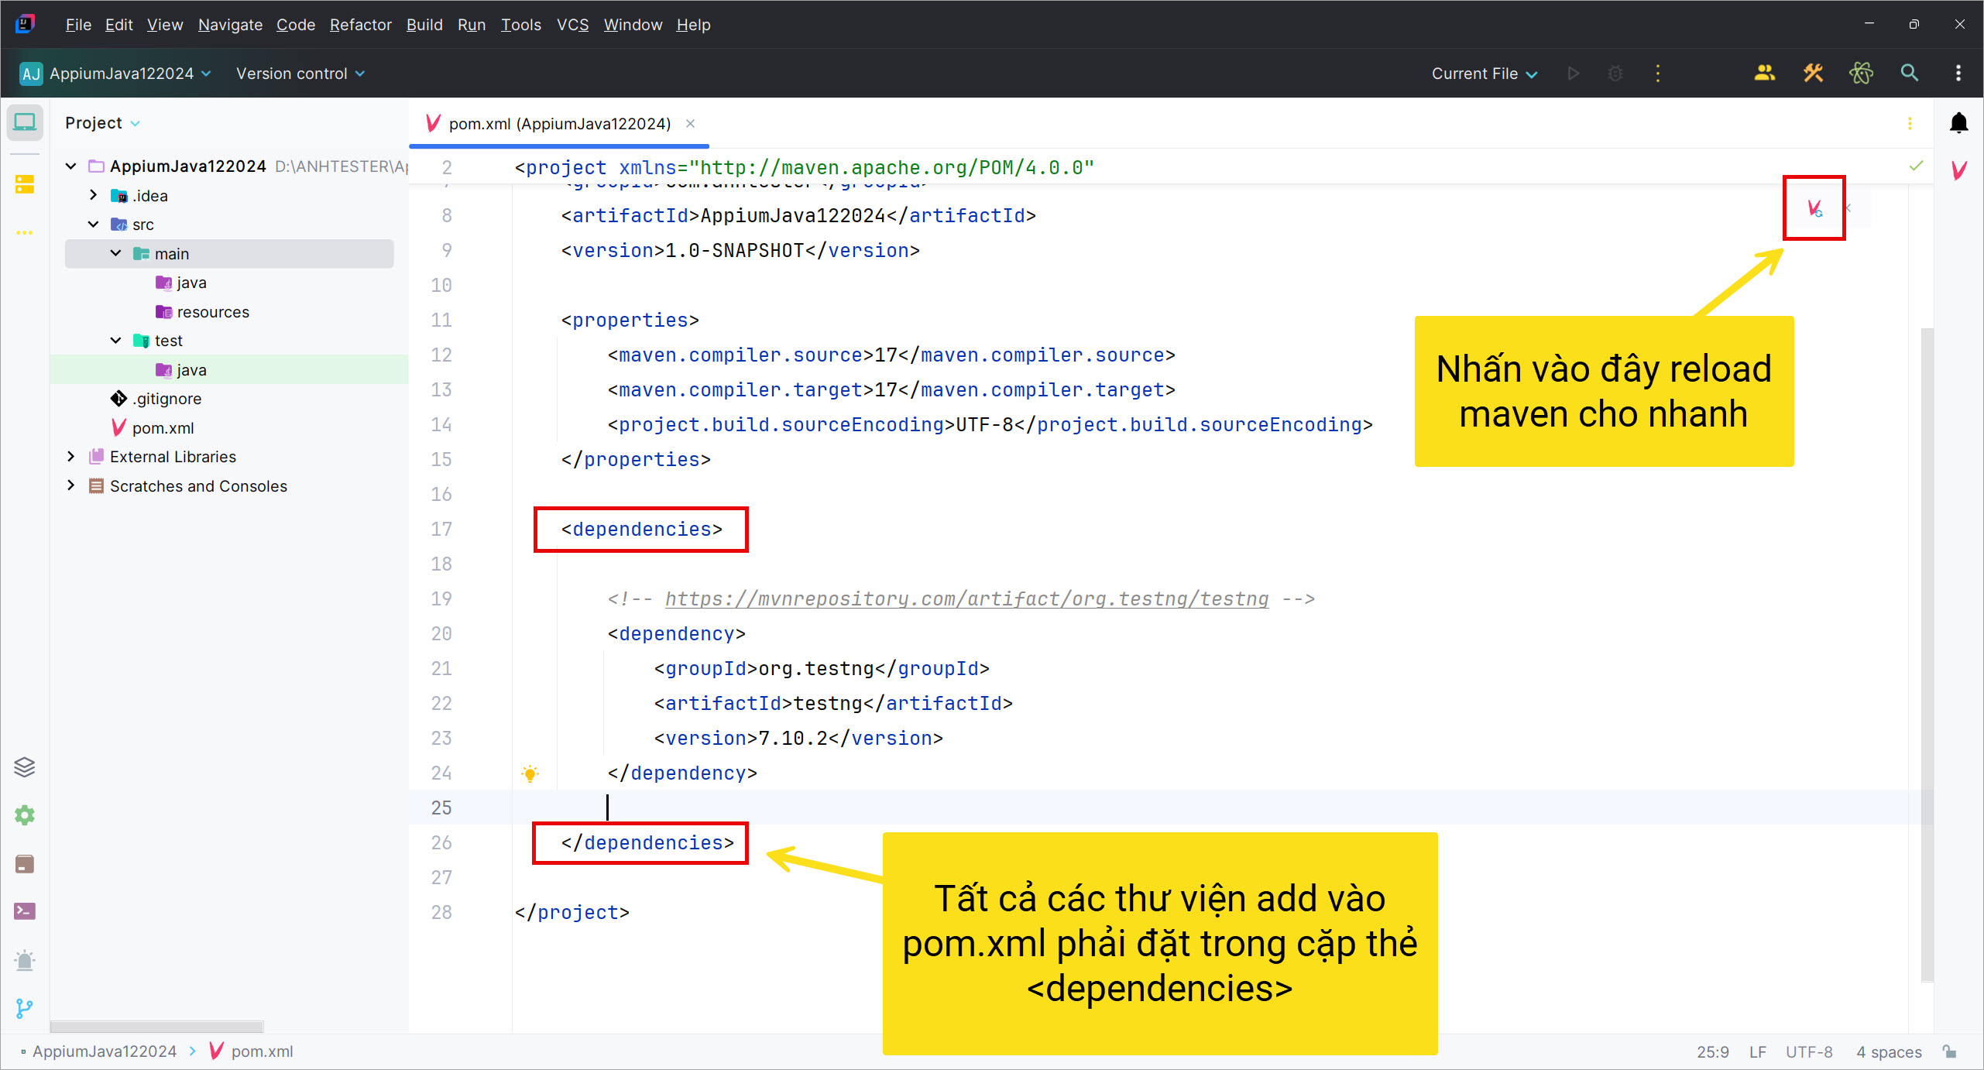
Task: Select resources folder under main
Action: [x=212, y=311]
